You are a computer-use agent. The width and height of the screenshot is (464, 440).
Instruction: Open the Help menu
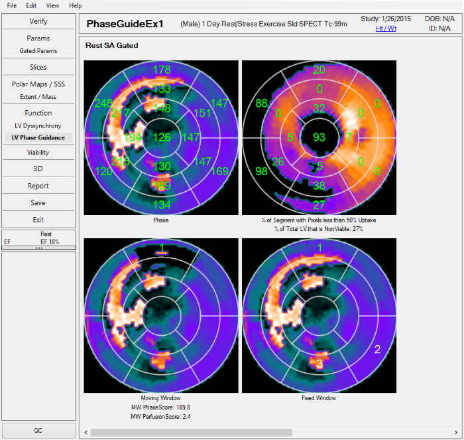pyautogui.click(x=76, y=5)
